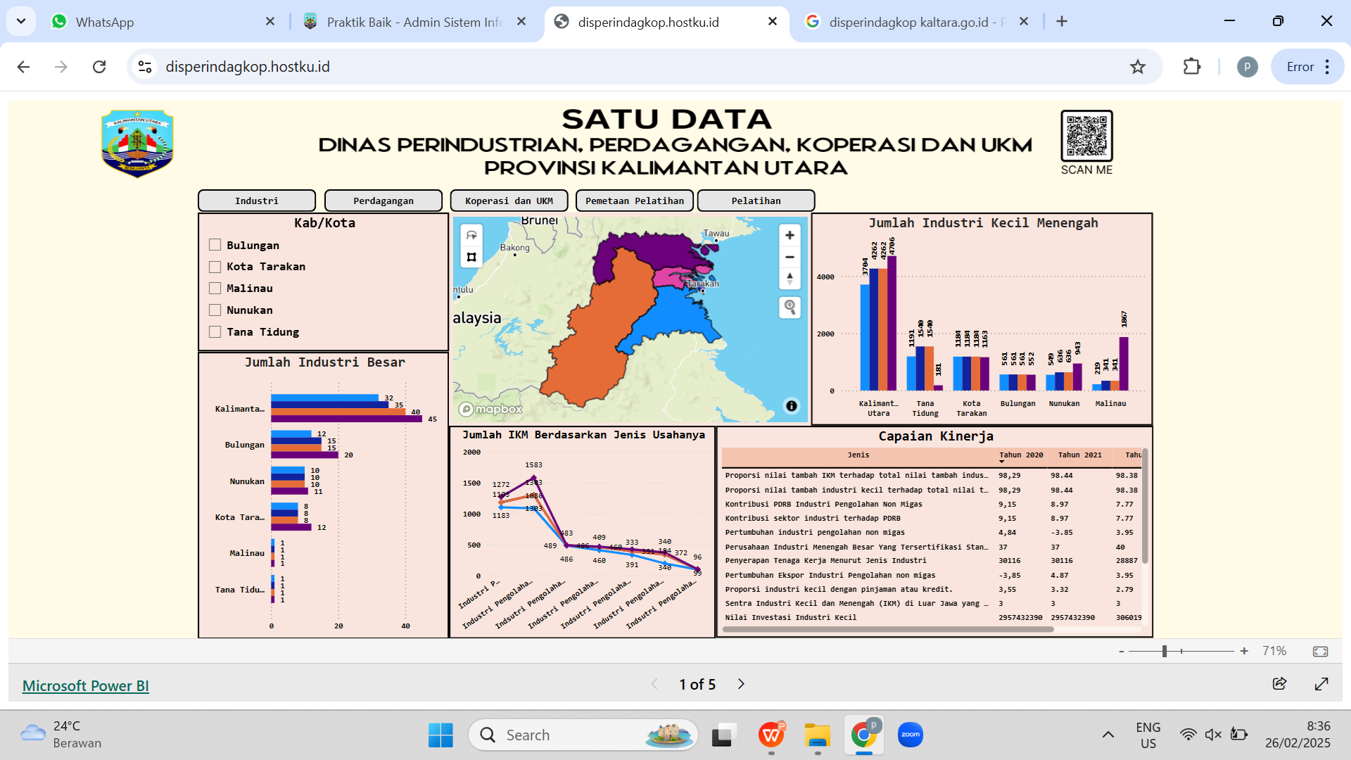This screenshot has height=760, width=1351.
Task: Click the zoom level slider handle
Action: point(1165,652)
